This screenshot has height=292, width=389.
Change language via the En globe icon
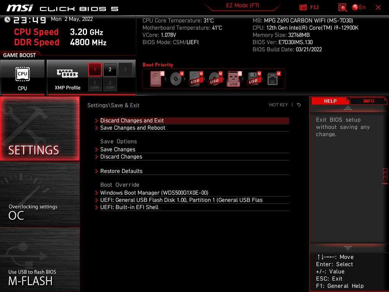click(x=359, y=7)
